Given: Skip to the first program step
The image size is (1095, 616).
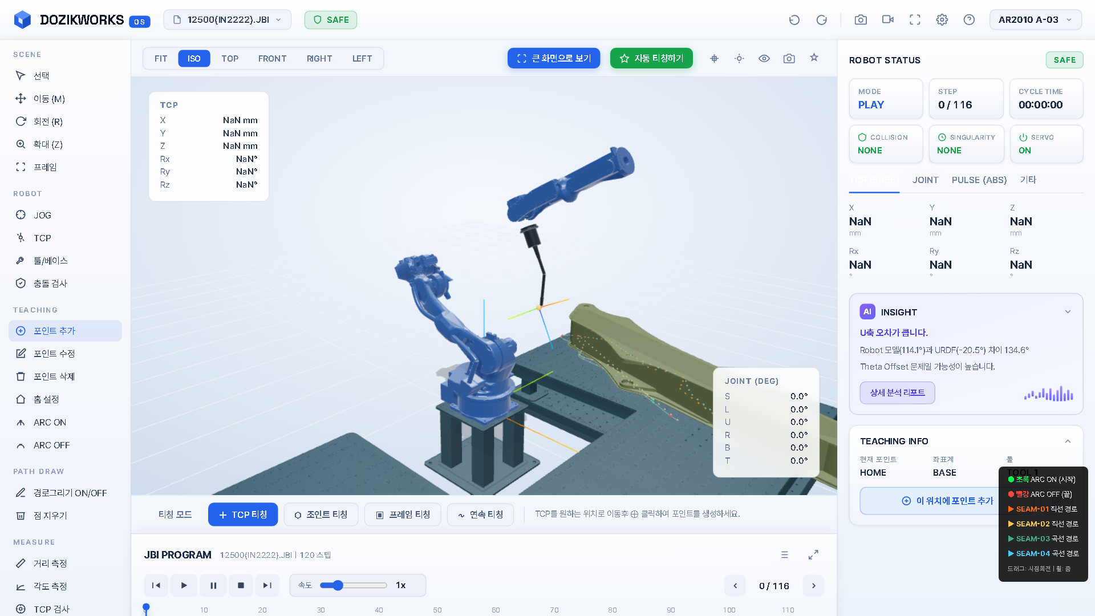Looking at the screenshot, I should click(x=156, y=586).
